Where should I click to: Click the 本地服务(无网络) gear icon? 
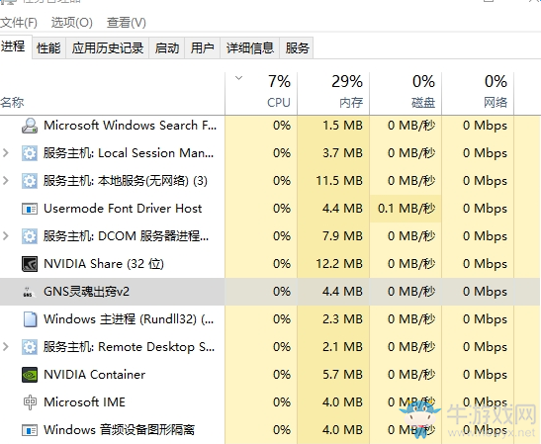point(30,181)
